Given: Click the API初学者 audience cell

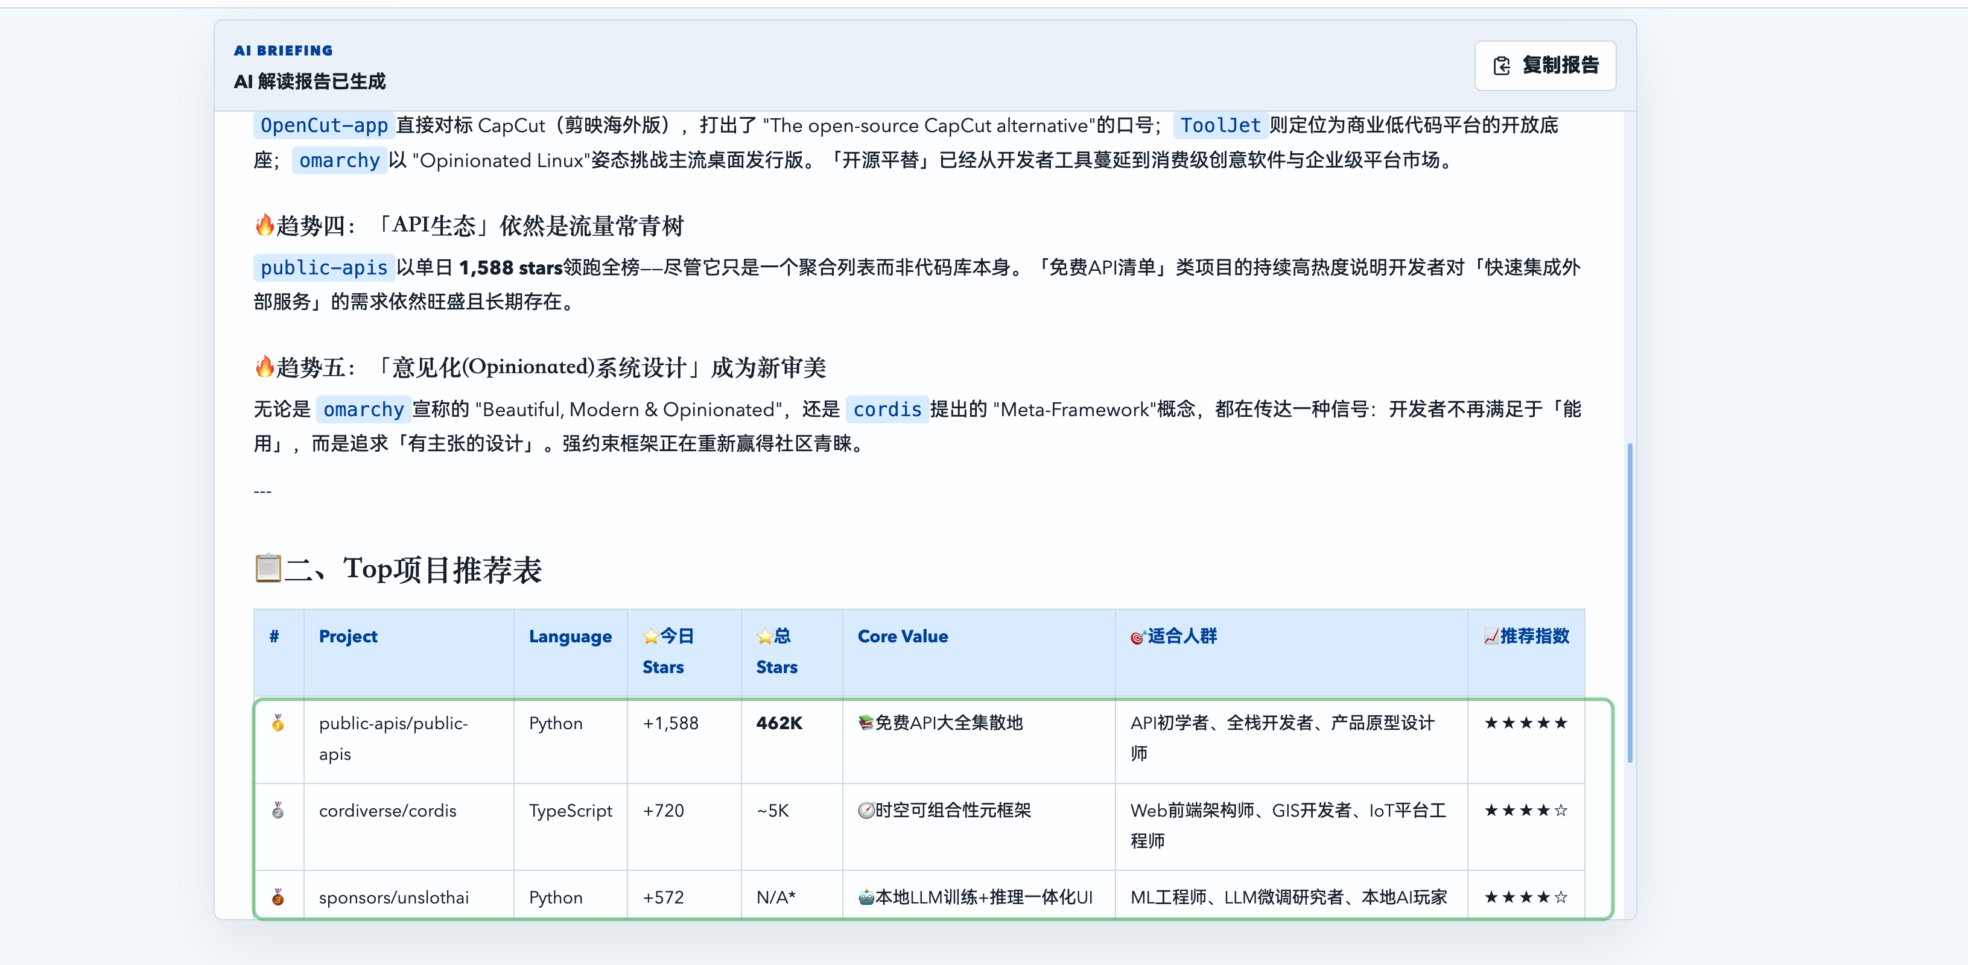Looking at the screenshot, I should (x=1291, y=739).
